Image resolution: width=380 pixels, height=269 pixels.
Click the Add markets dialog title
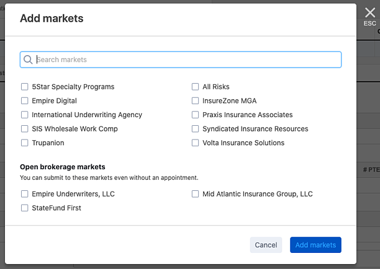point(52,19)
